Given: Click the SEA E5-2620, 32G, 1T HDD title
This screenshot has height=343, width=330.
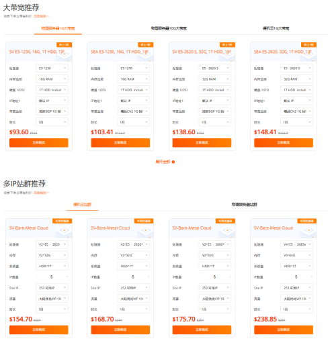Looking at the screenshot, I should click(282, 52).
